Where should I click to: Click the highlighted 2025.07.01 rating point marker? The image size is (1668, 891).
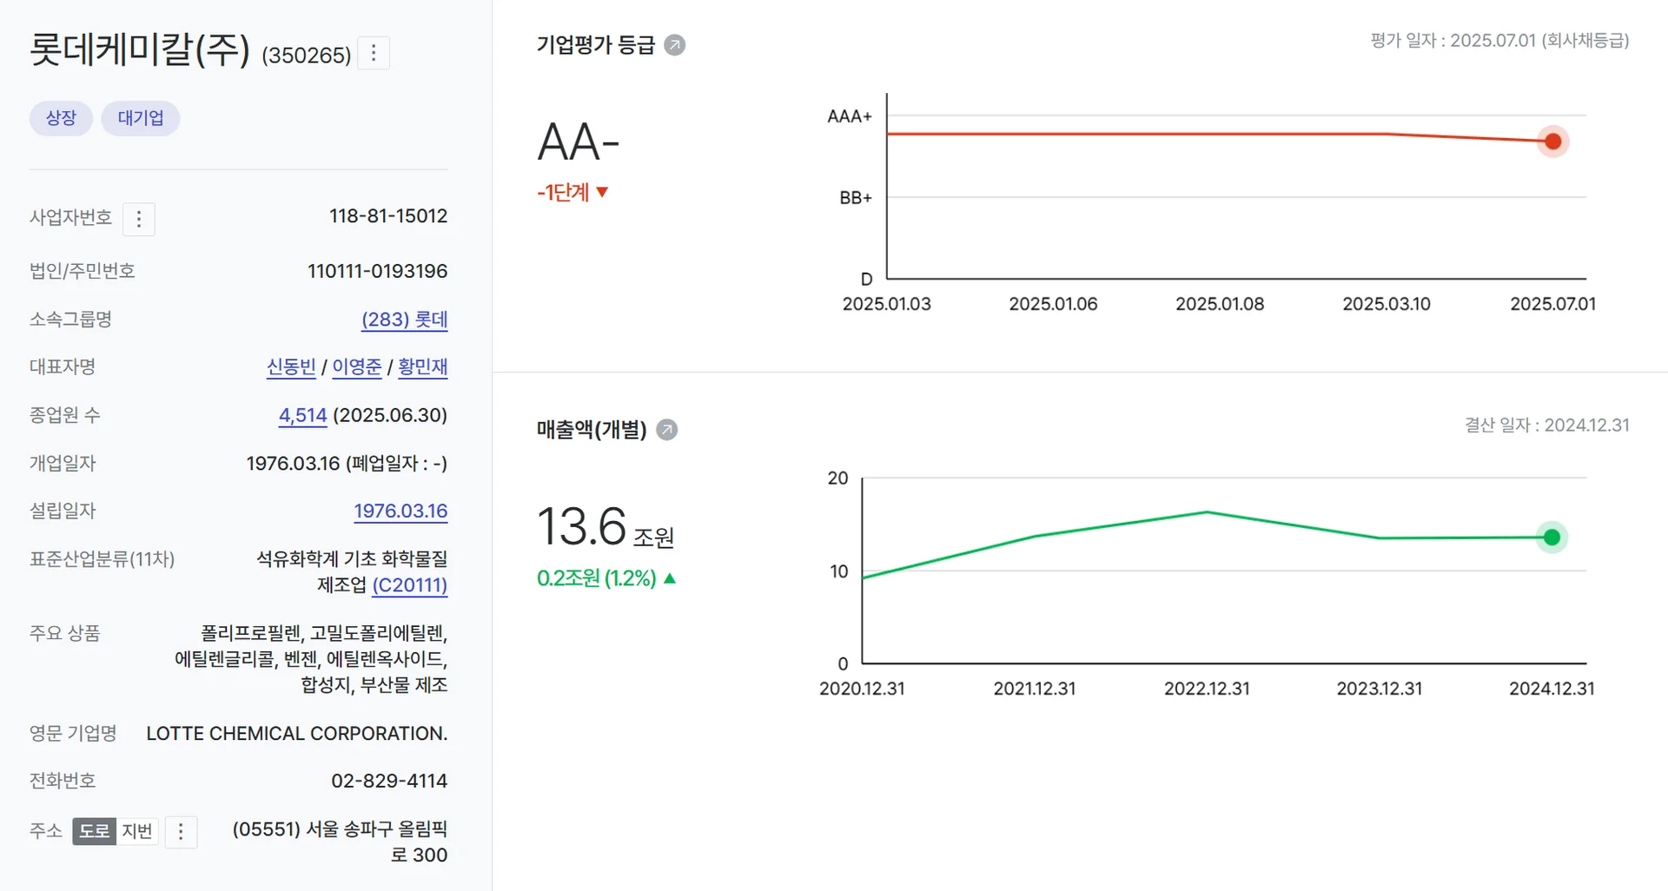[x=1552, y=141]
